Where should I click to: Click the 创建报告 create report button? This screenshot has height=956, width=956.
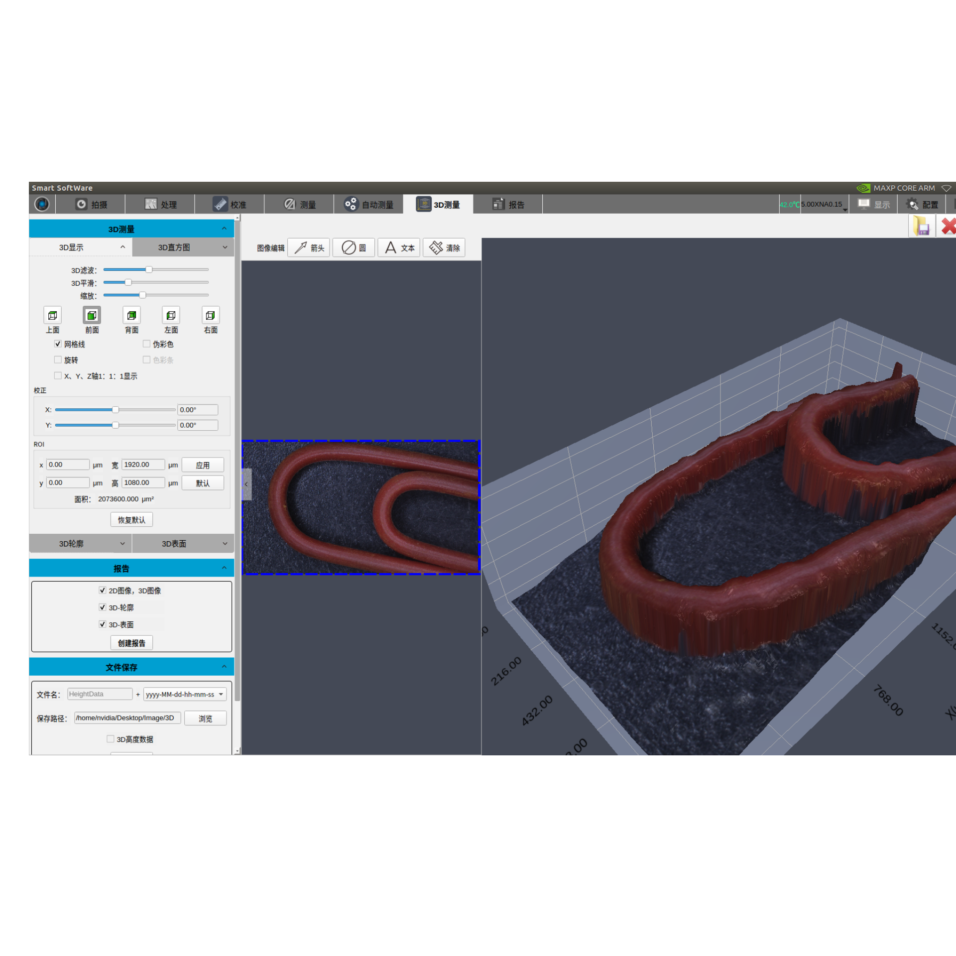131,643
